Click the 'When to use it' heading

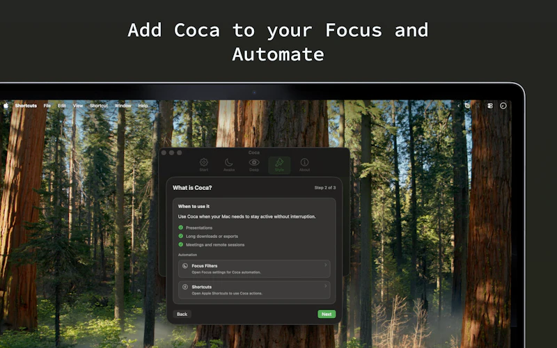(194, 206)
